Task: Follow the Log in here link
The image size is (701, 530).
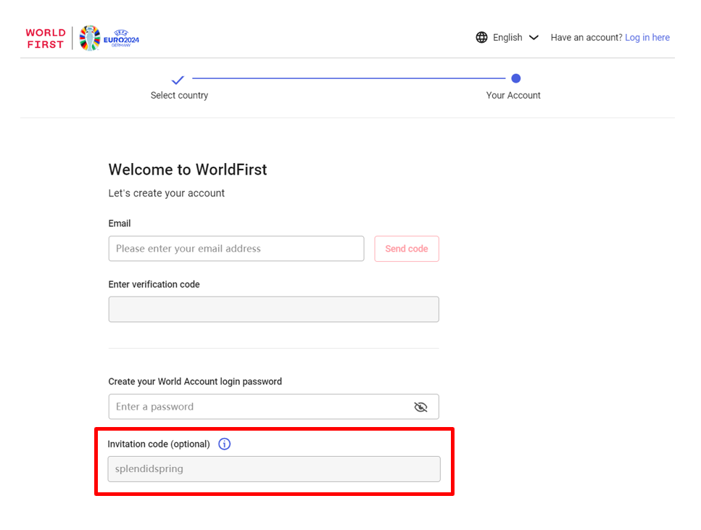Action: point(647,38)
